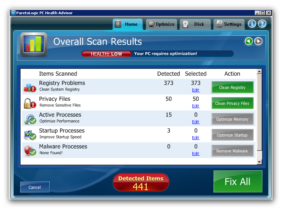Click the Selected column header
This screenshot has height=209, width=282.
click(x=196, y=74)
